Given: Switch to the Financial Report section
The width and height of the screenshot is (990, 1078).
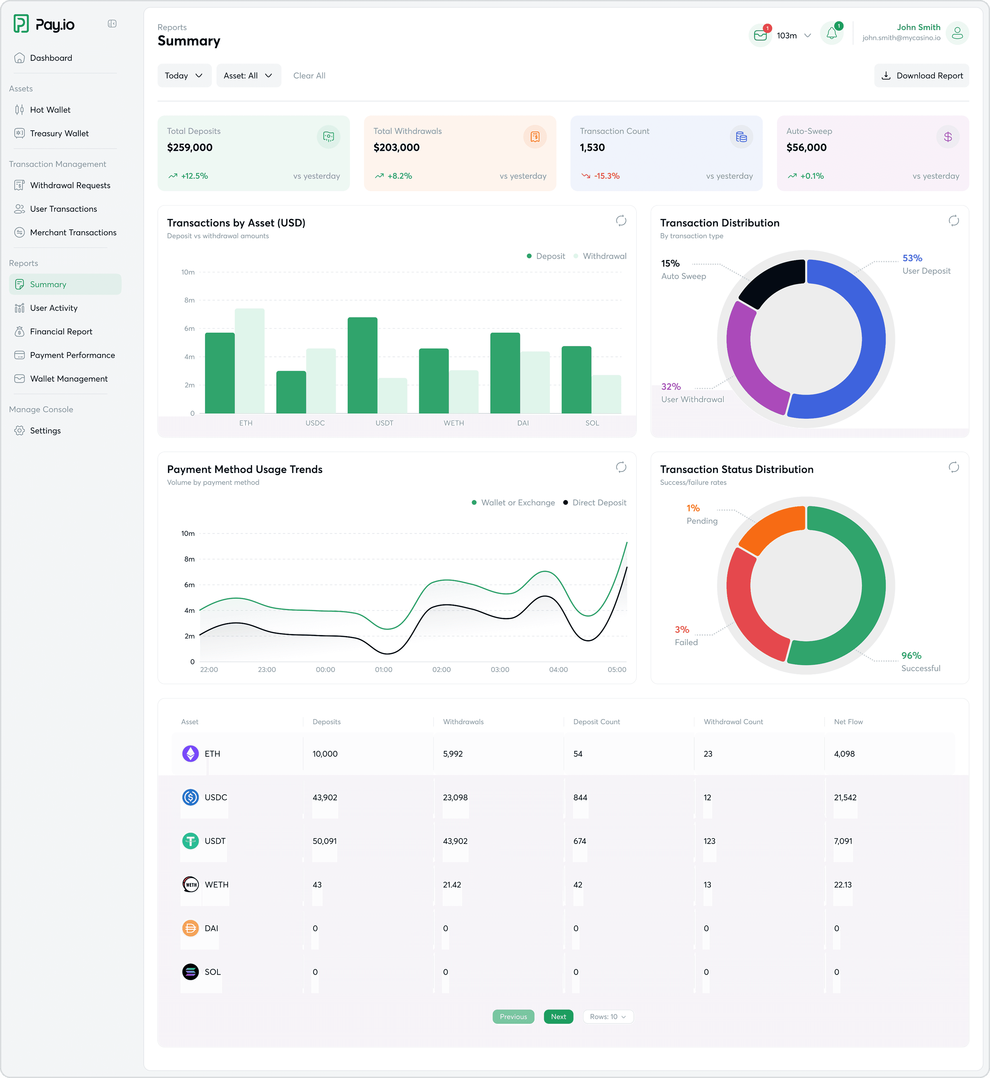Looking at the screenshot, I should 61,332.
